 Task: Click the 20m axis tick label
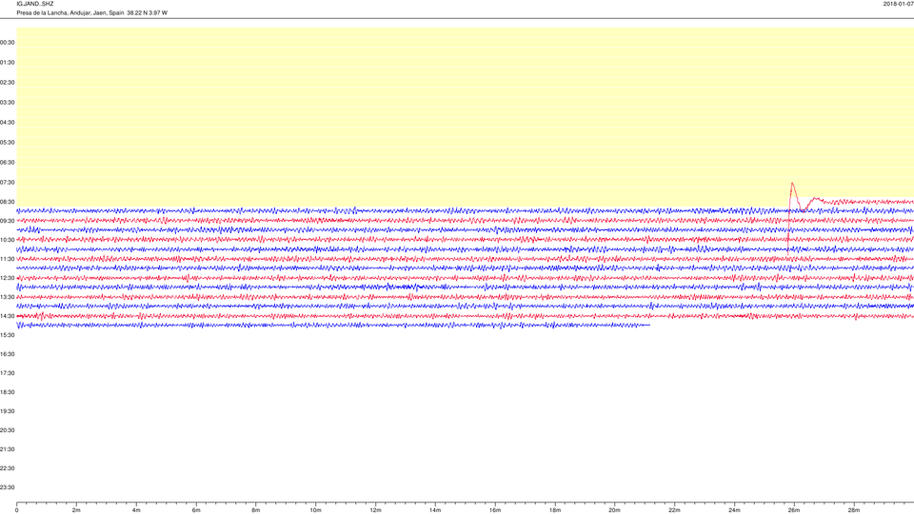coord(614,510)
